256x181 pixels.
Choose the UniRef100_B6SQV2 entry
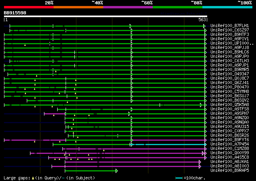[x=230, y=100]
